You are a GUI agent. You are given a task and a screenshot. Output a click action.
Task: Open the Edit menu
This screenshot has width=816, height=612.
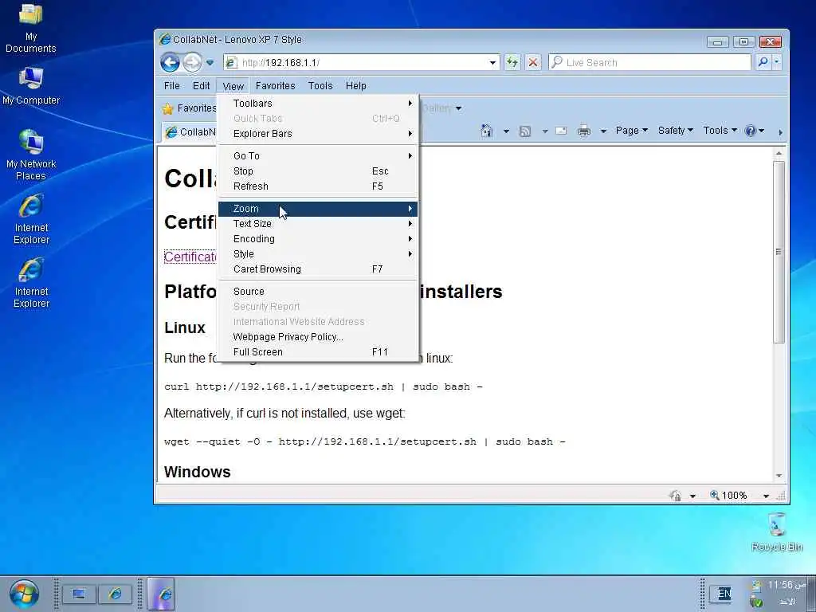tap(201, 86)
